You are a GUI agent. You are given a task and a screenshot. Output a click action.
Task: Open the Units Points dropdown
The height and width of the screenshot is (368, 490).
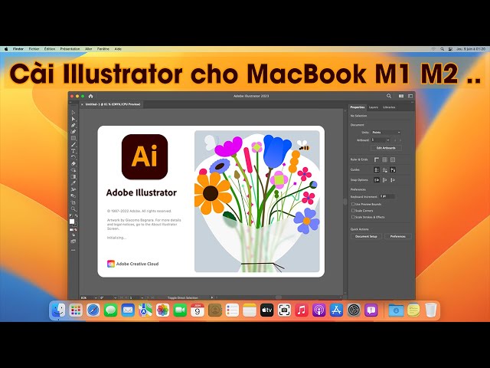[x=386, y=133]
